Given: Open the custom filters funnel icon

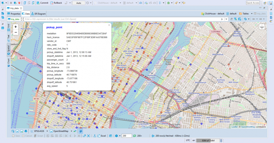Looking at the screenshot, I should point(235,19).
